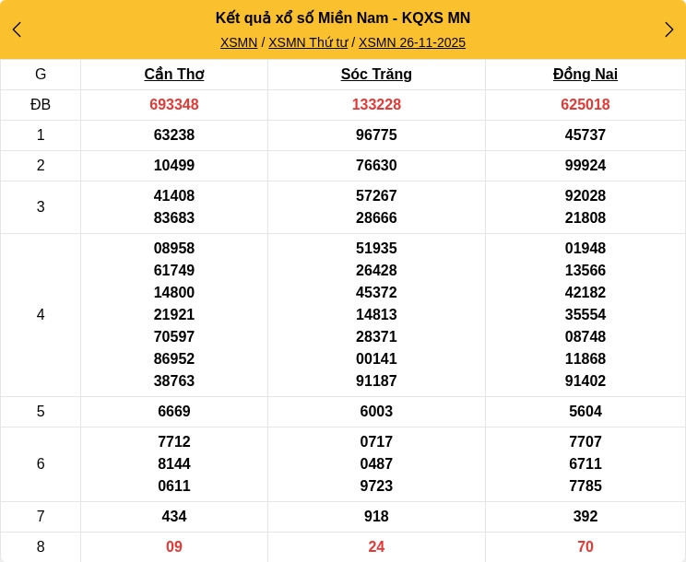Screen dimensions: 686x562
Task: Select Sóc Trăng eighth prize 24
Action: (376, 547)
